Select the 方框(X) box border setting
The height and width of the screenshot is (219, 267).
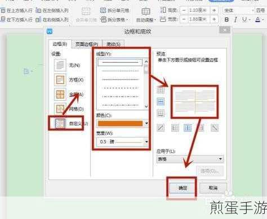click(69, 80)
